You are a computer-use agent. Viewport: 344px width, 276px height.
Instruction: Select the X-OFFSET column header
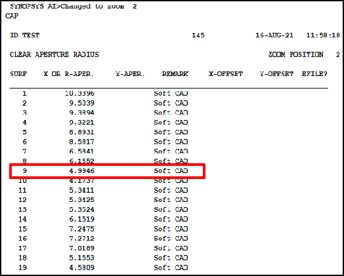[226, 74]
